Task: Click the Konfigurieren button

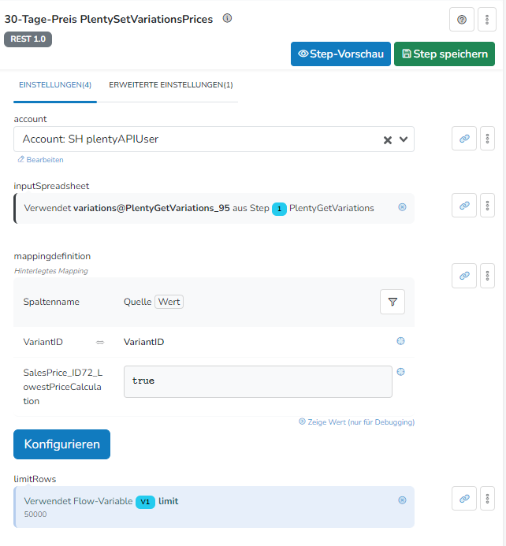Action: [61, 444]
